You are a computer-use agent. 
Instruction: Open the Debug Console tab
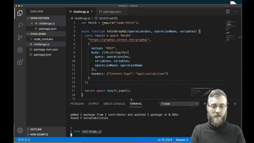[114, 104]
